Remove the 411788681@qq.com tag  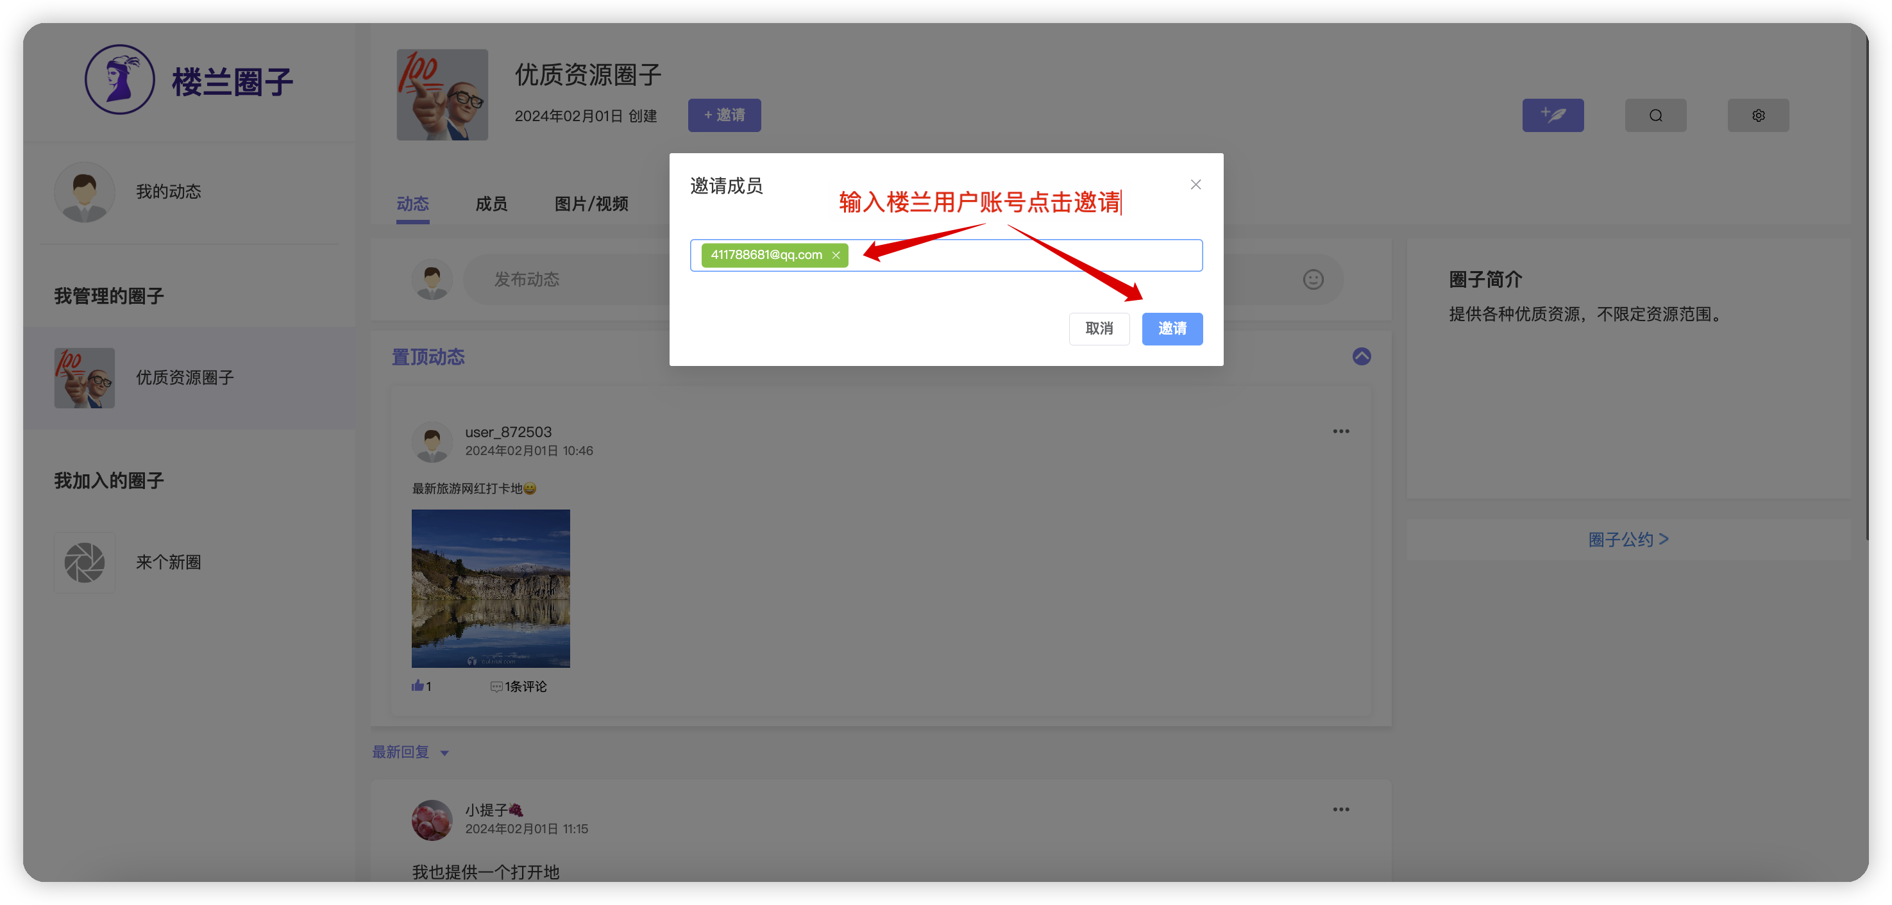coord(835,254)
